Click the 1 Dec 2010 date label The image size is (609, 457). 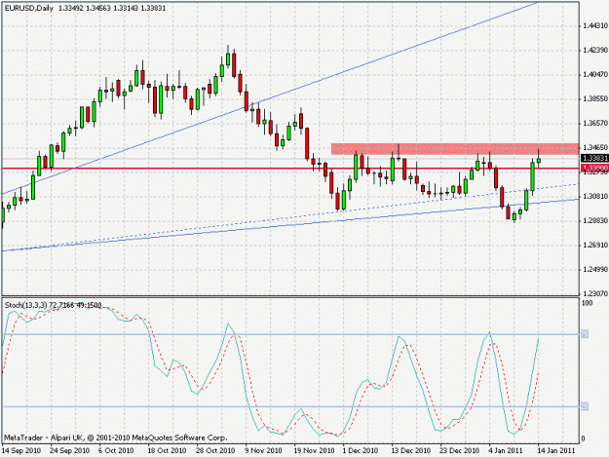tap(361, 451)
